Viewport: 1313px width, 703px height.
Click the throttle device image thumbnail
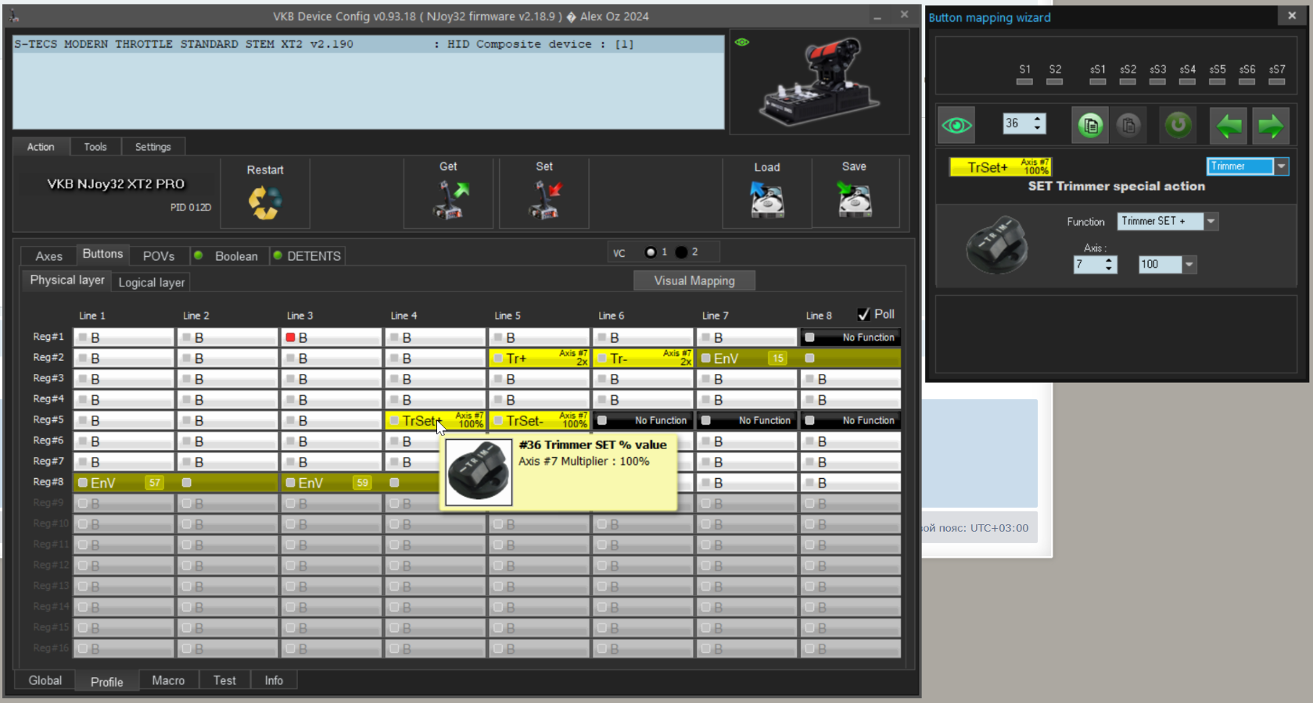[820, 83]
